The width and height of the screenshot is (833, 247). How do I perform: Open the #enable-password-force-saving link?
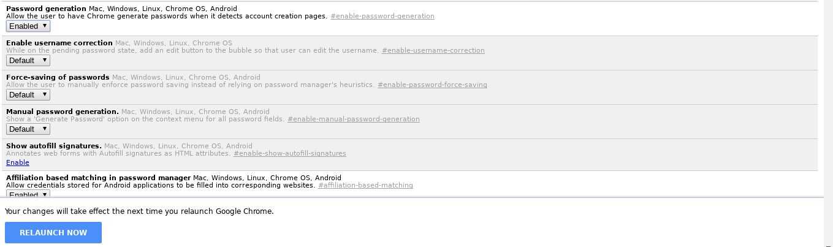432,85
